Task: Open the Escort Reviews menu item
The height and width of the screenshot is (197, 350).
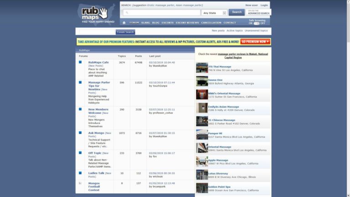Action: tap(187, 22)
